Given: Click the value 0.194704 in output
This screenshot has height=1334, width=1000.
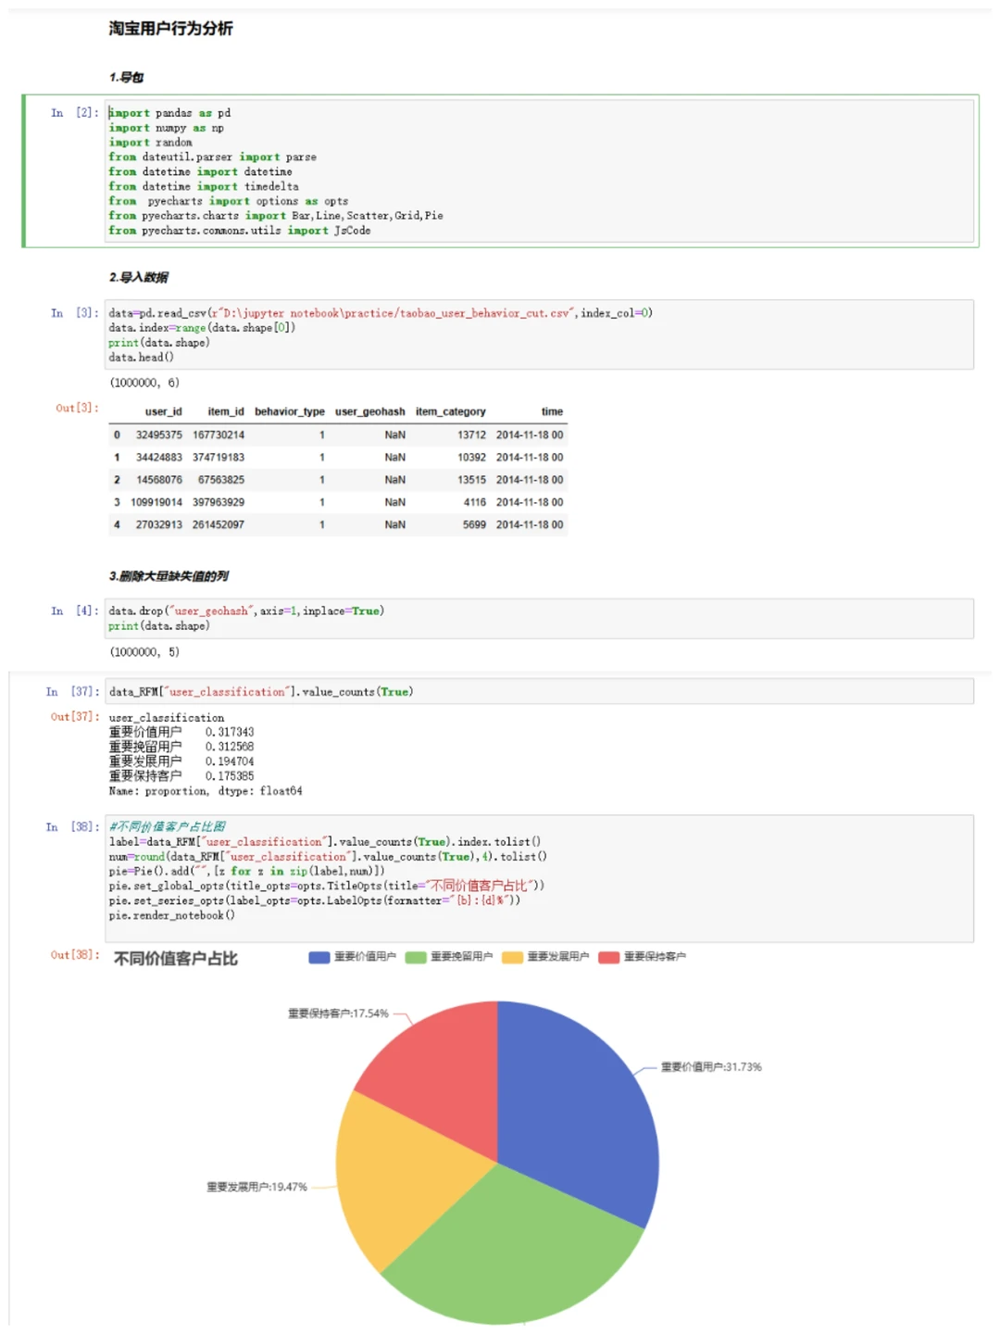Looking at the screenshot, I should (230, 761).
